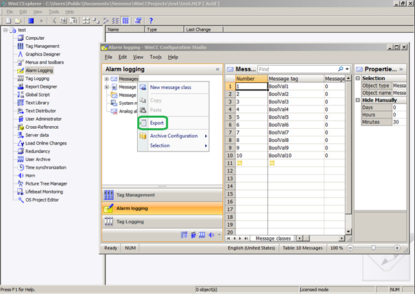The height and width of the screenshot is (294, 415).
Task: Select the Horn editor in the tree
Action: pos(31,175)
